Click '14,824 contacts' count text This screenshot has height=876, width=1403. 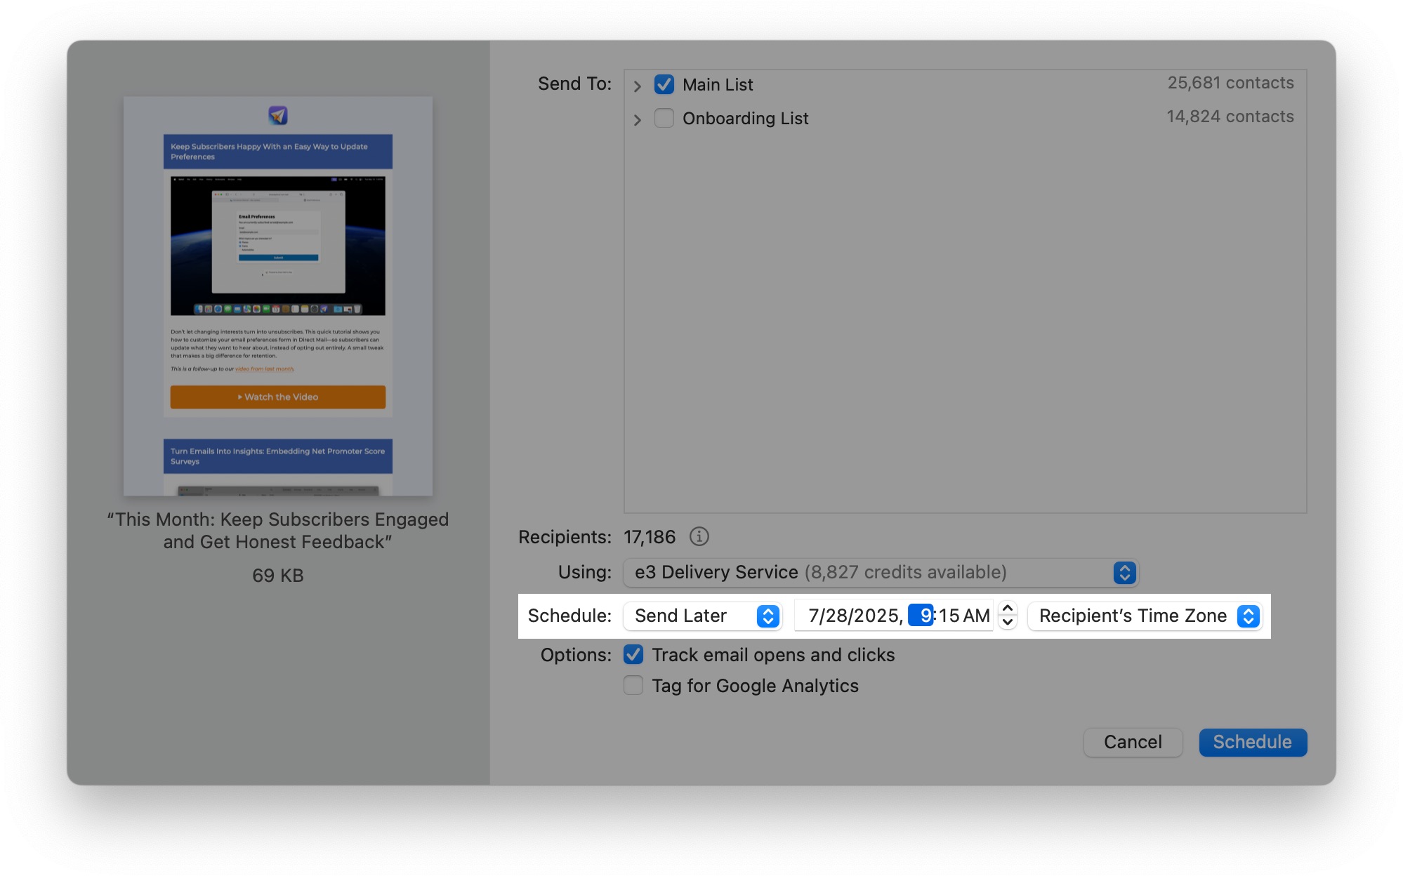tap(1230, 117)
